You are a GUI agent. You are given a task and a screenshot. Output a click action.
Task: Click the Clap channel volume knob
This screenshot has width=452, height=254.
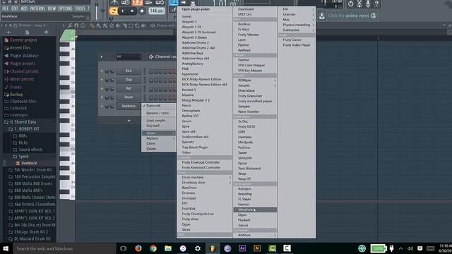[112, 80]
